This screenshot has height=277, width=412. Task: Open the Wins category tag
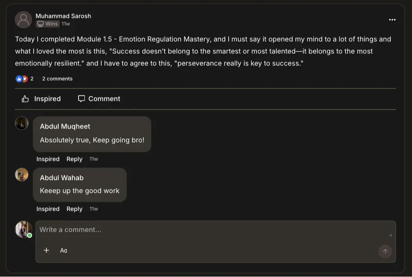click(48, 24)
